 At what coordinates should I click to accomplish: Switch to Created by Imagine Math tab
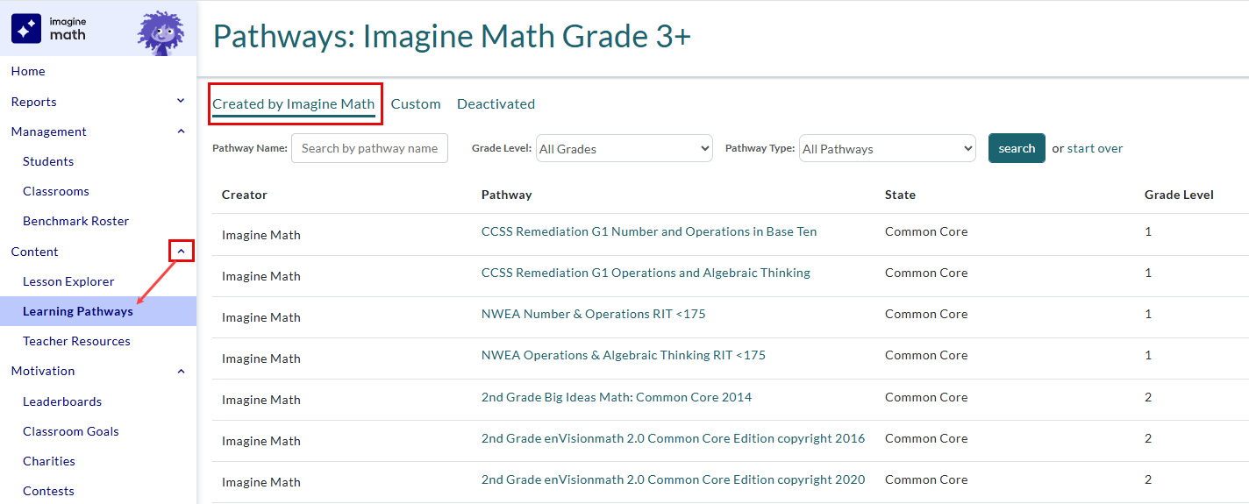(294, 103)
